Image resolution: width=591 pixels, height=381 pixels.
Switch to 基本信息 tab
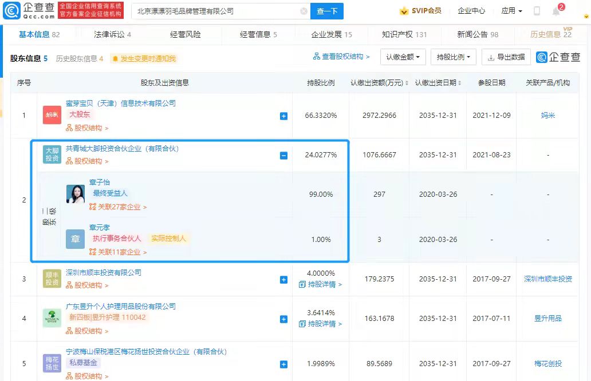39,35
